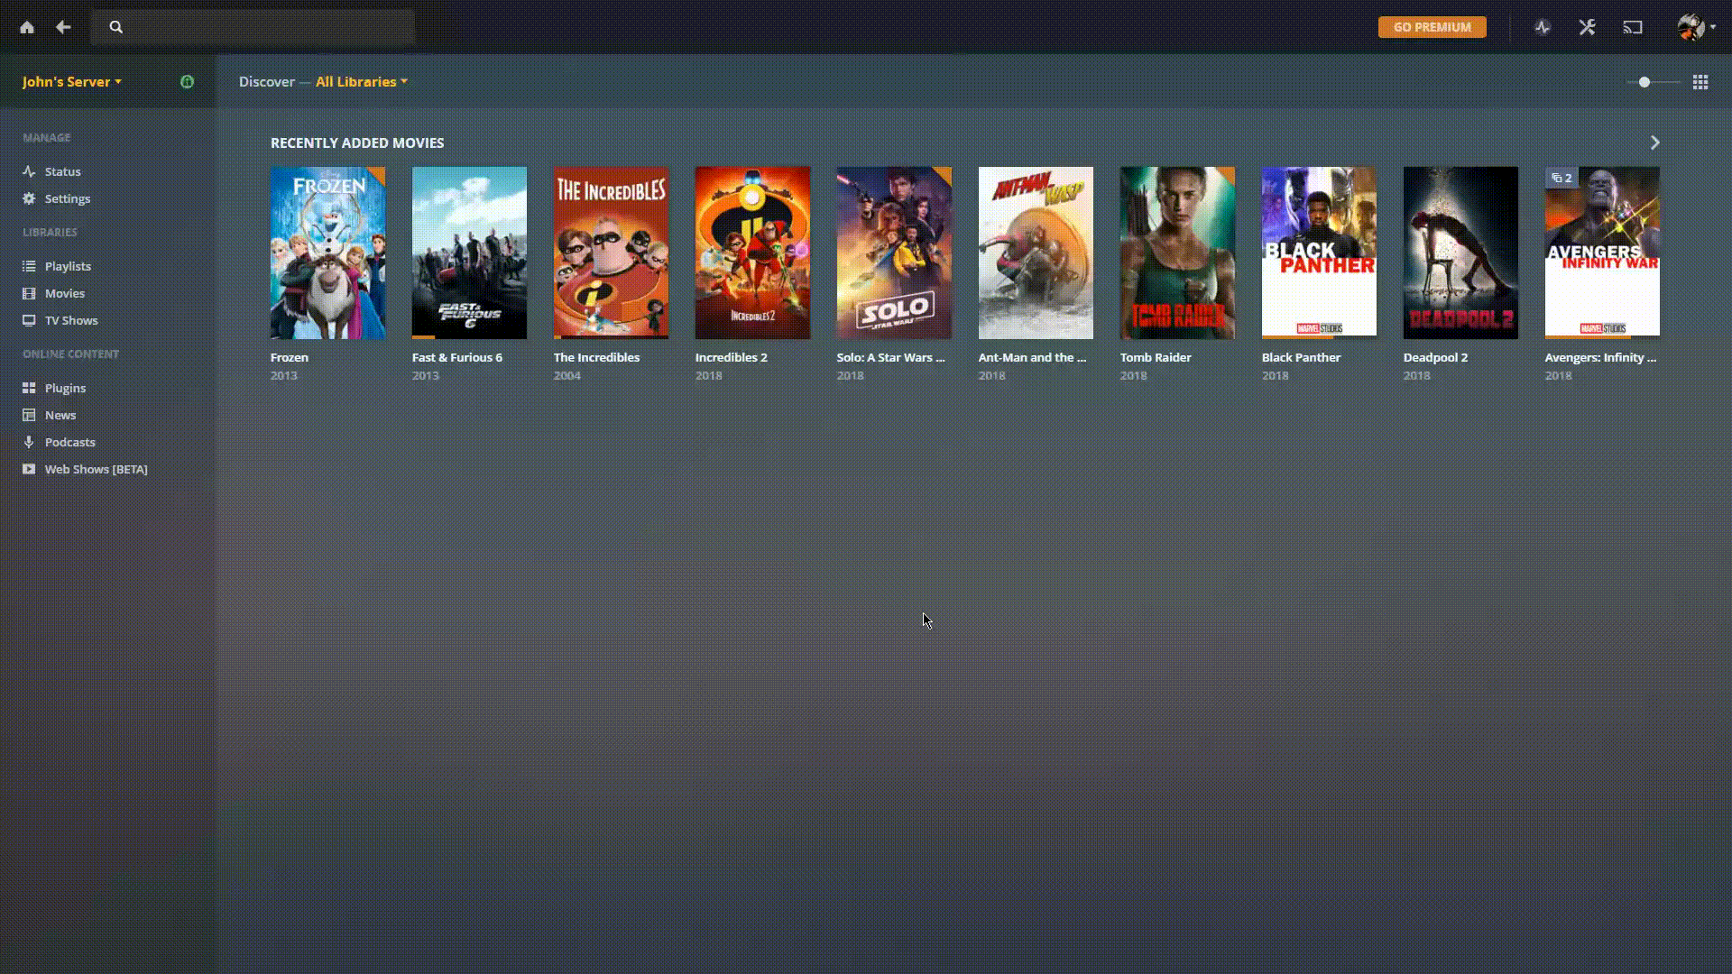Open the Fast & Furious 6 poster
The height and width of the screenshot is (974, 1732).
coord(469,253)
